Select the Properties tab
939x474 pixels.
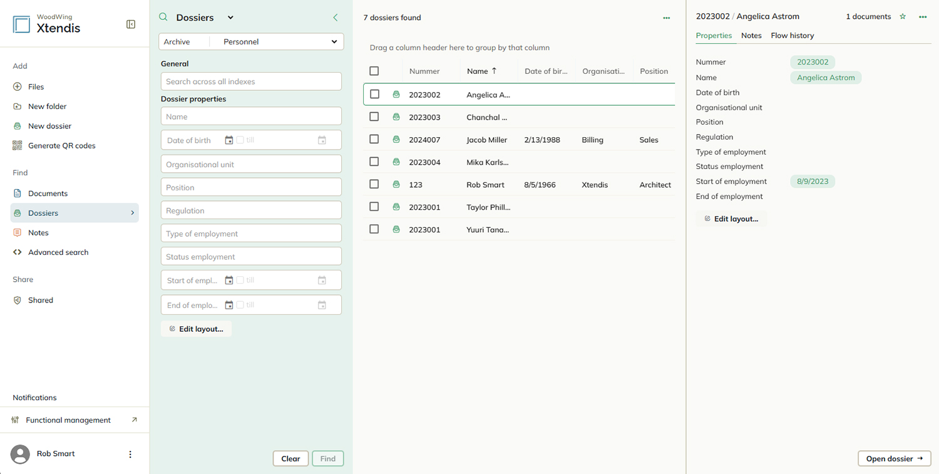[714, 36]
